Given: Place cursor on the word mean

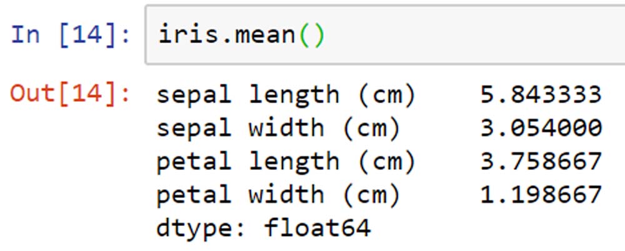Looking at the screenshot, I should tap(264, 36).
